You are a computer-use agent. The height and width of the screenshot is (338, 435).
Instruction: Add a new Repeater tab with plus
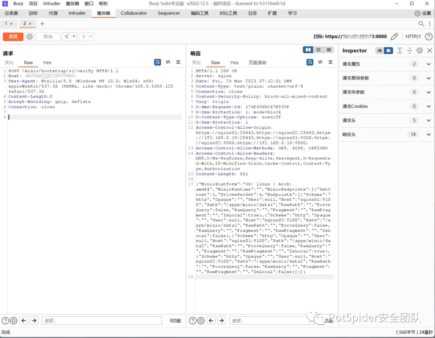(42, 24)
